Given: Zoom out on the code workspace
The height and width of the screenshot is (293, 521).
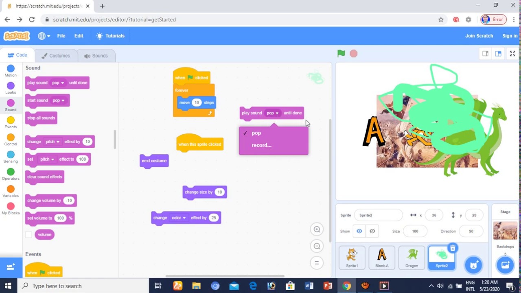Looking at the screenshot, I should [x=317, y=246].
